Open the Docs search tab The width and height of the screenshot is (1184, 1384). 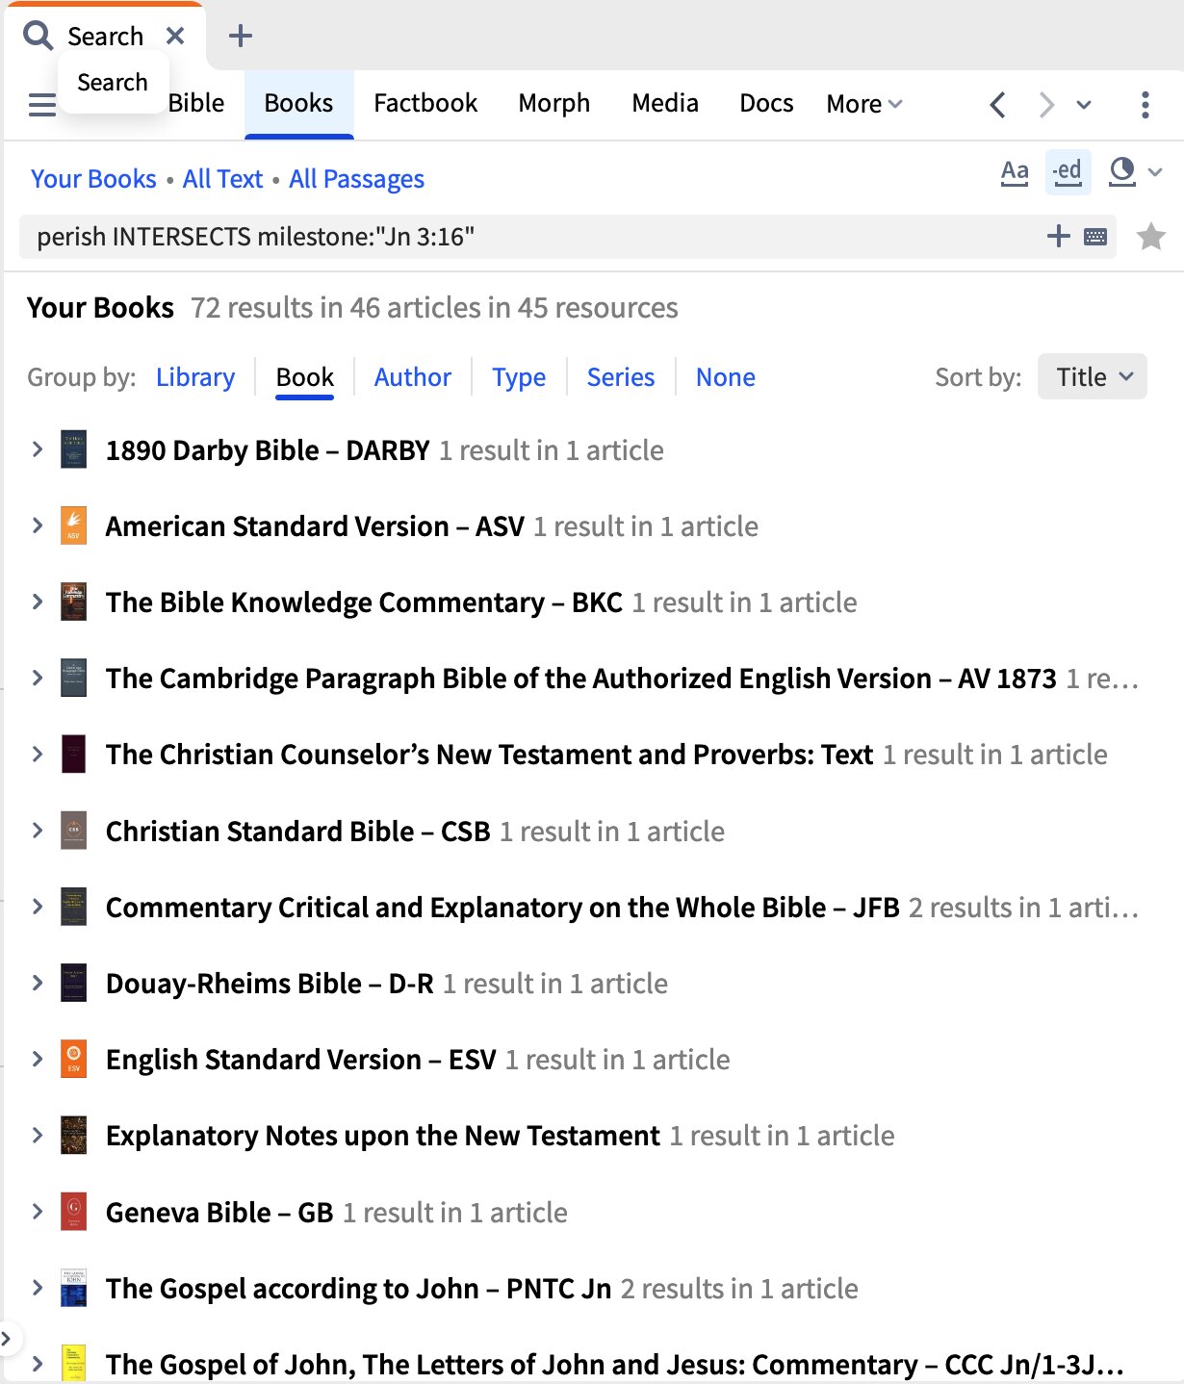click(766, 104)
